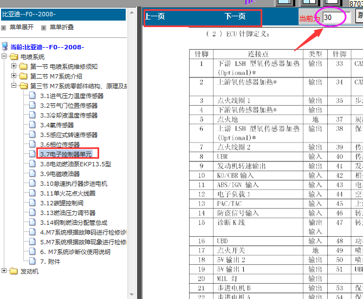The height and width of the screenshot is (299, 363).
Task: Click the page icon before 3.6相位传感器
Action: [x=33, y=144]
